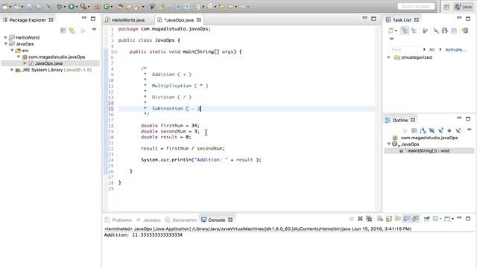The image size is (477, 268).
Task: Select main(String[]) : void in Outline
Action: (x=429, y=150)
